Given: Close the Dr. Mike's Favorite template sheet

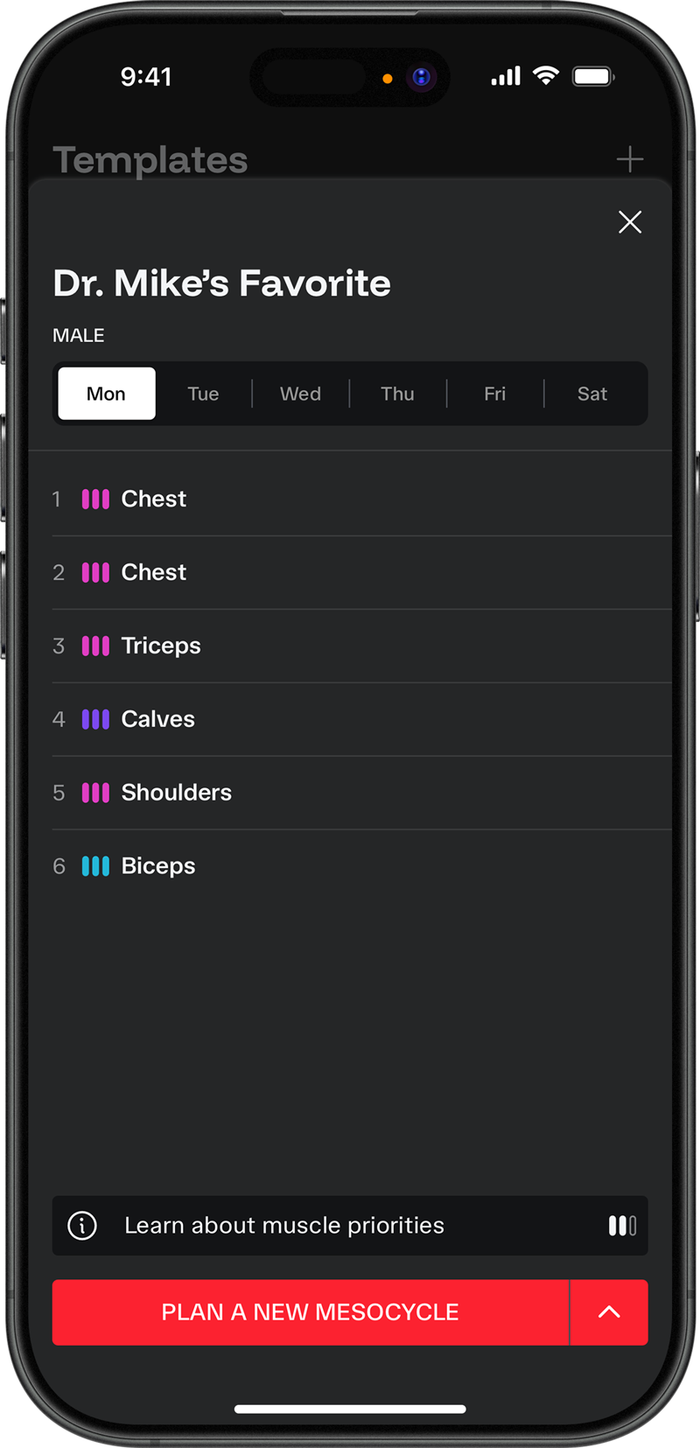Looking at the screenshot, I should 630,222.
